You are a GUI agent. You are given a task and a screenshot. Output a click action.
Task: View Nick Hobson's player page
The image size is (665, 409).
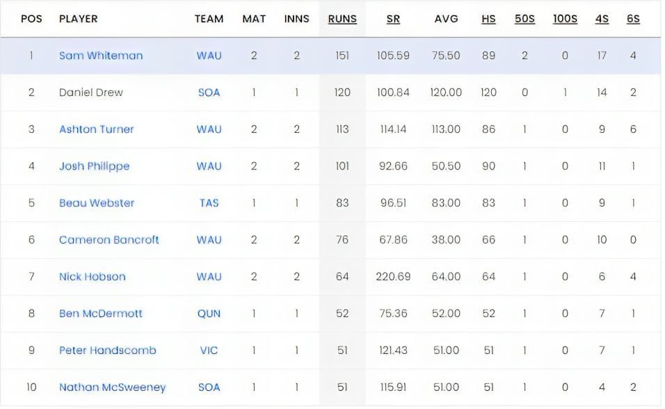[92, 277]
